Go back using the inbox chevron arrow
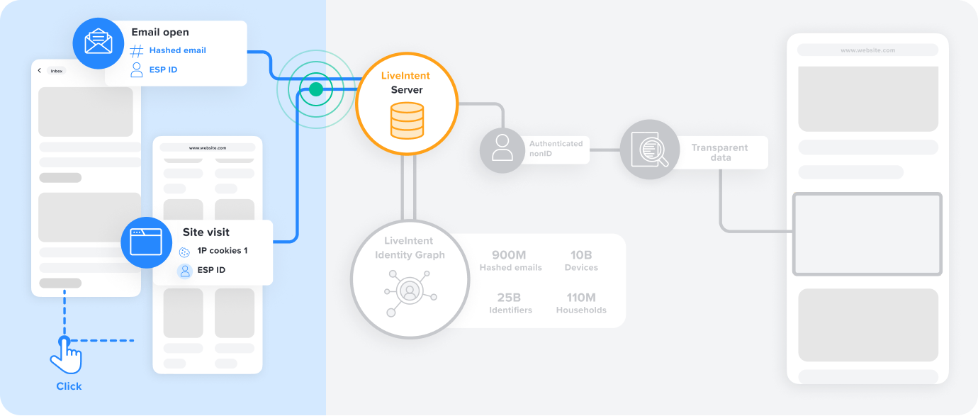Viewport: 978px width, 416px height. tap(40, 71)
